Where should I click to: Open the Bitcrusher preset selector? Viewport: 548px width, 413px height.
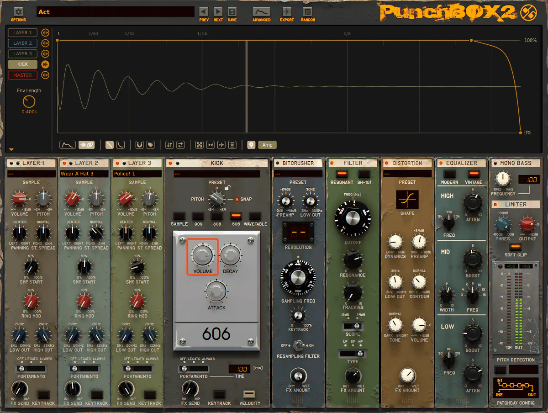[298, 174]
